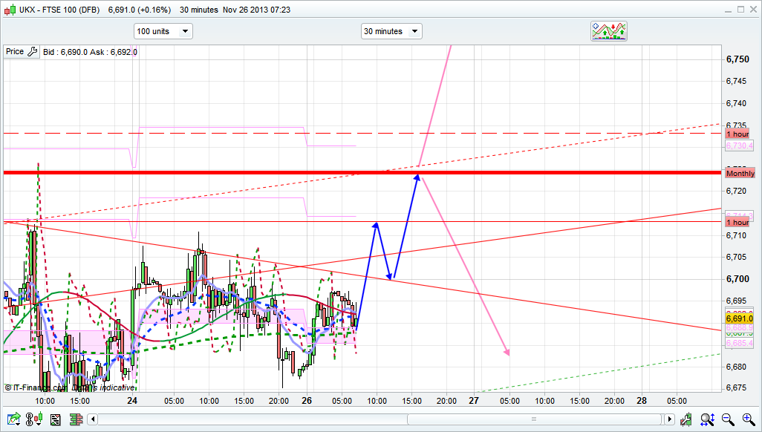Click the UKX candlestick icon in title bar
Viewport: 762px width, 432px height.
[x=10, y=10]
